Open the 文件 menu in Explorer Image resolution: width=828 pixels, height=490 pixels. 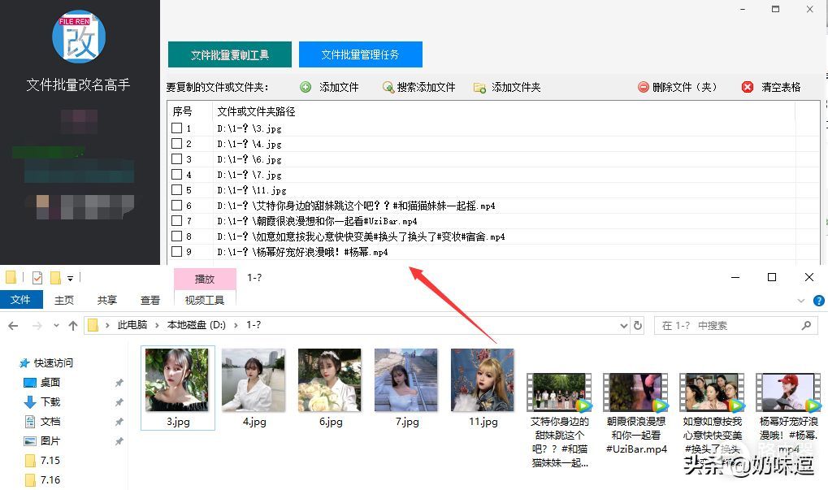pyautogui.click(x=20, y=300)
